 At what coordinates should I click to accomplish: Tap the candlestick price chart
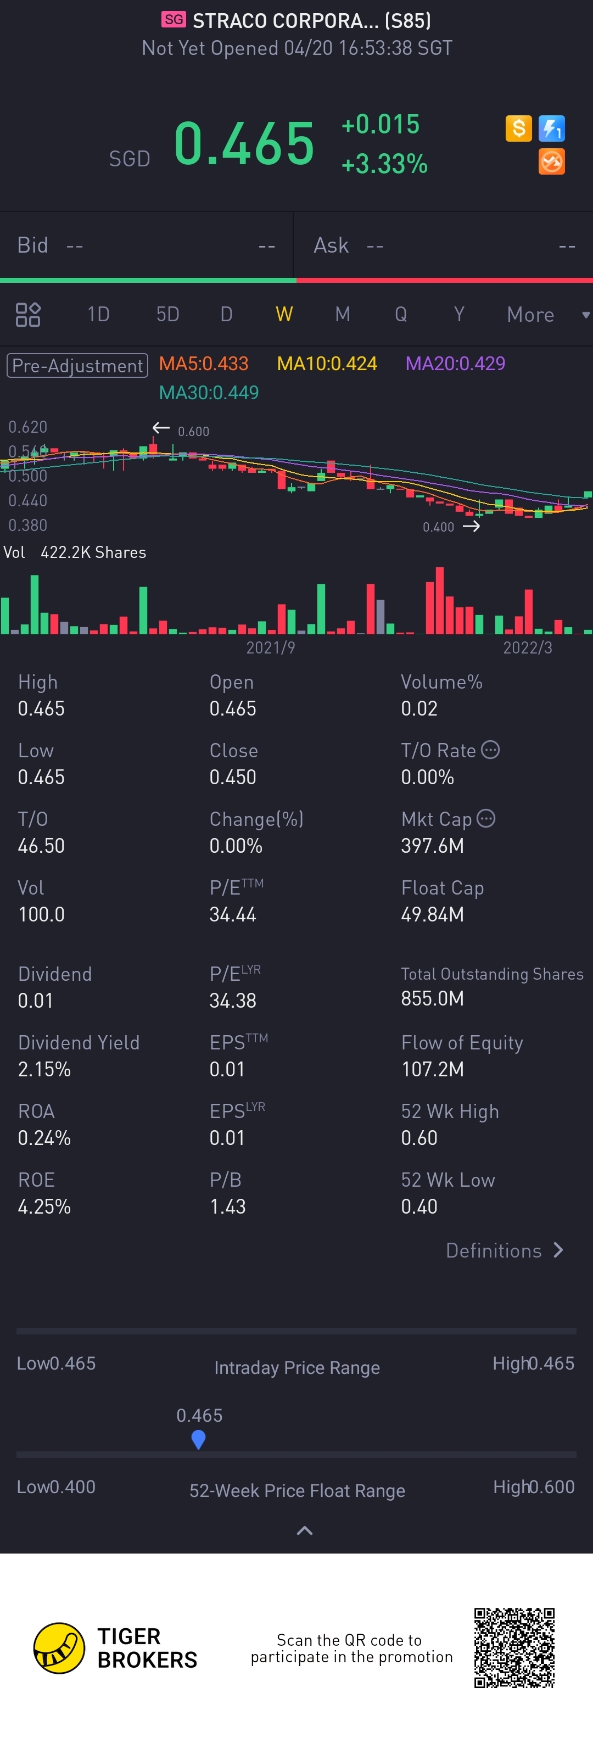[x=296, y=477]
